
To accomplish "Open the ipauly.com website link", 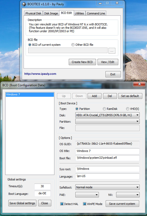I will coord(40,74).
